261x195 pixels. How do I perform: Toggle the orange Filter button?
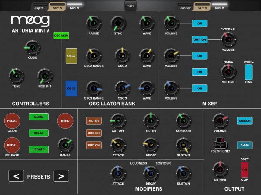(94, 121)
